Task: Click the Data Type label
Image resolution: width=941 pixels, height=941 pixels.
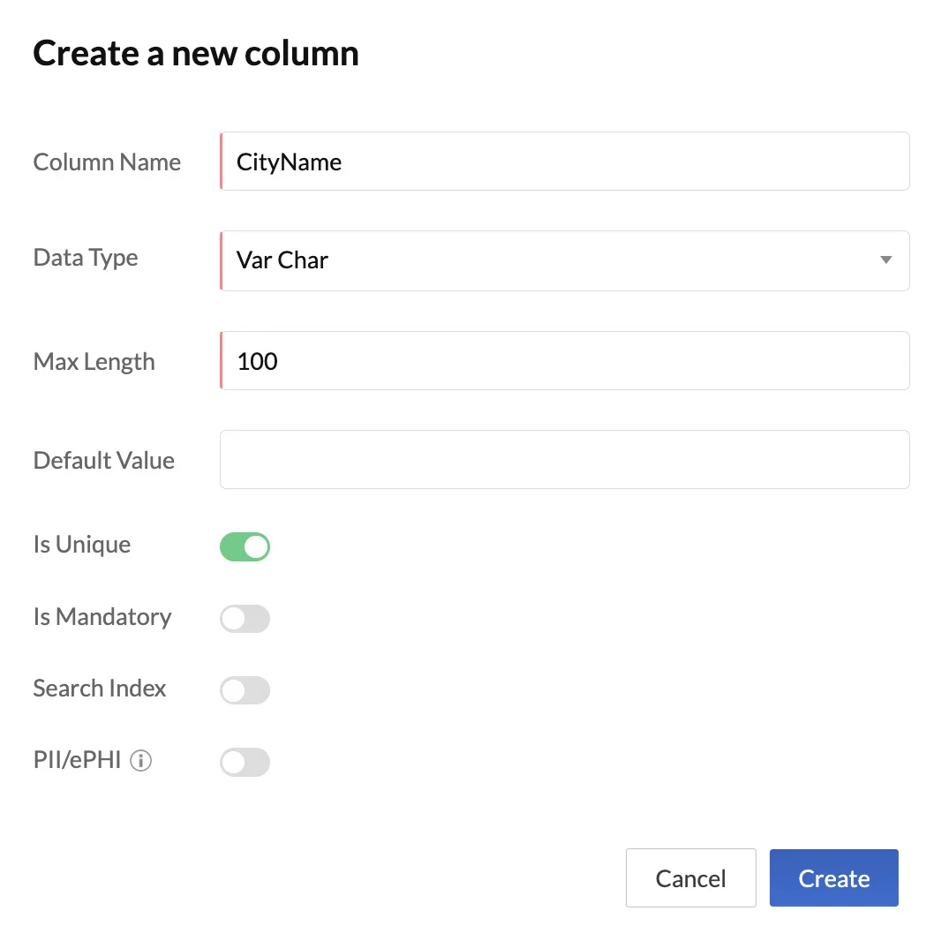Action: coord(86,258)
